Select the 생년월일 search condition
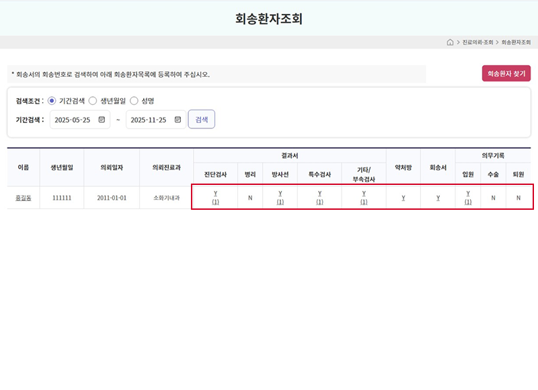Image resolution: width=538 pixels, height=390 pixels. [x=93, y=101]
